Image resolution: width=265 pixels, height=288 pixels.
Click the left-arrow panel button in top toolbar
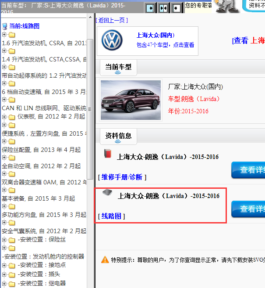click(176, 8)
